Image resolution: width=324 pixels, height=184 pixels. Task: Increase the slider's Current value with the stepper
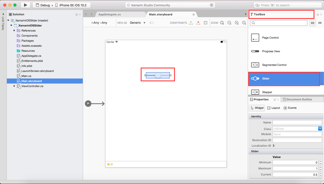[x=320, y=173]
